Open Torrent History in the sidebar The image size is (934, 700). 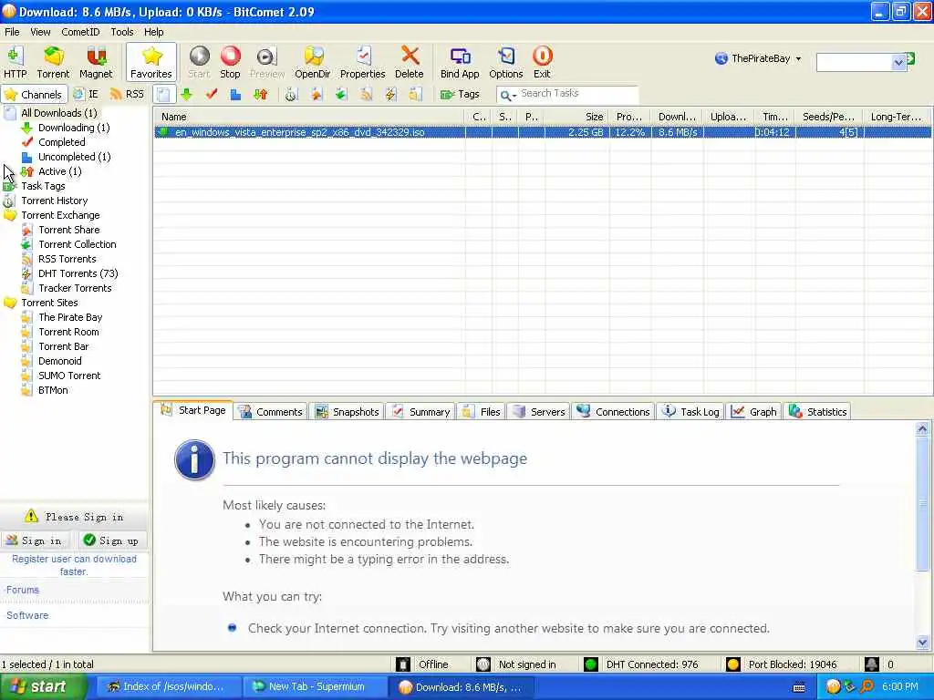pos(54,201)
